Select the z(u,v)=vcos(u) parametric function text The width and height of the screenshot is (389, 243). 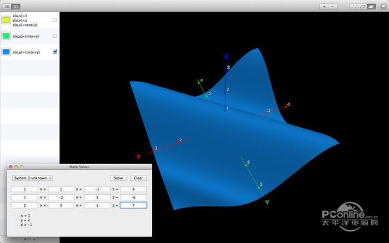(25, 25)
